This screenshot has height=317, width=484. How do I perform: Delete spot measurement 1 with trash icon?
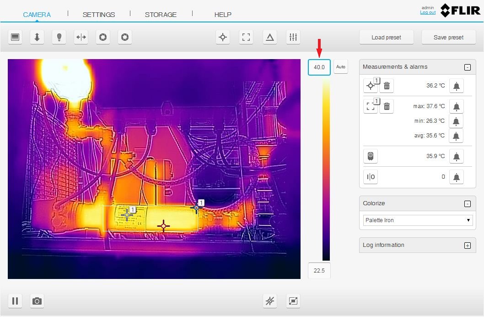tap(387, 86)
